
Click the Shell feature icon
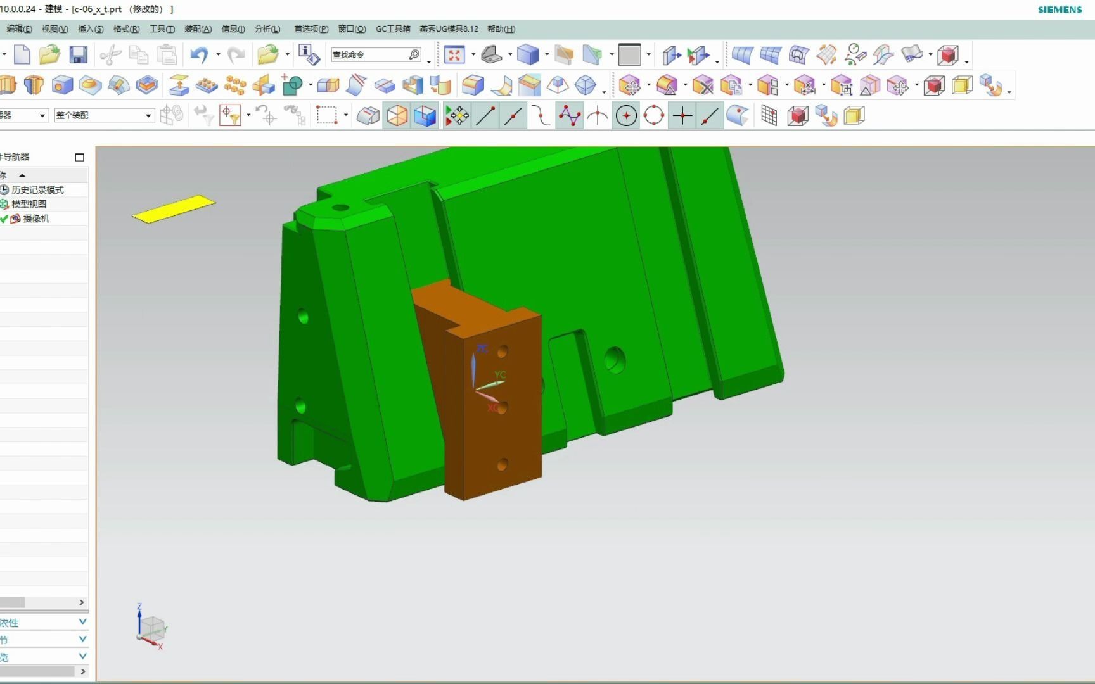[x=413, y=85]
